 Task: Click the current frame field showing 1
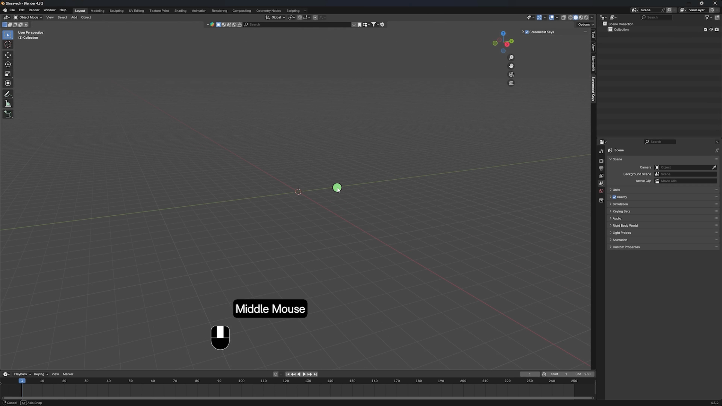pos(530,374)
